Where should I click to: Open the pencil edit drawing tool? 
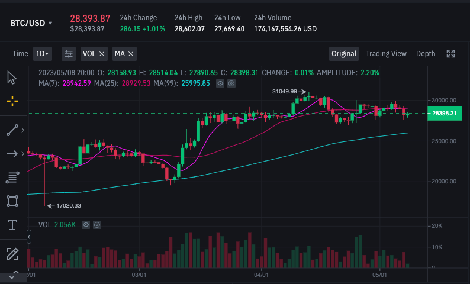pos(12,254)
